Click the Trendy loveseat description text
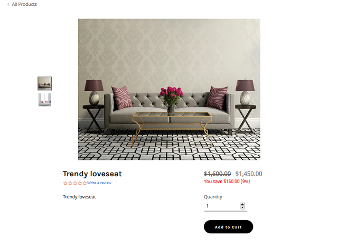This screenshot has height=248, width=338. [x=79, y=197]
